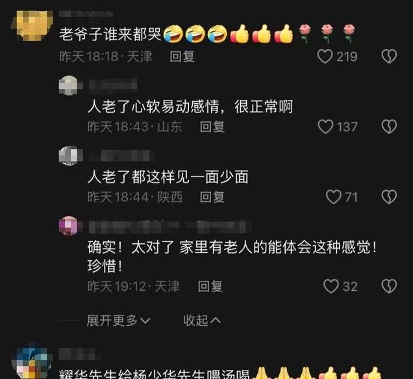Tap broken heart on the 71-like reply

click(x=389, y=197)
